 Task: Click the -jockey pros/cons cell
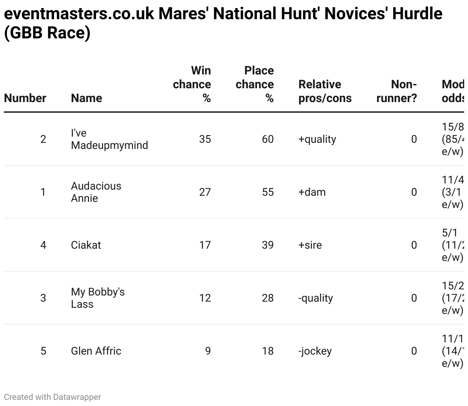click(315, 351)
